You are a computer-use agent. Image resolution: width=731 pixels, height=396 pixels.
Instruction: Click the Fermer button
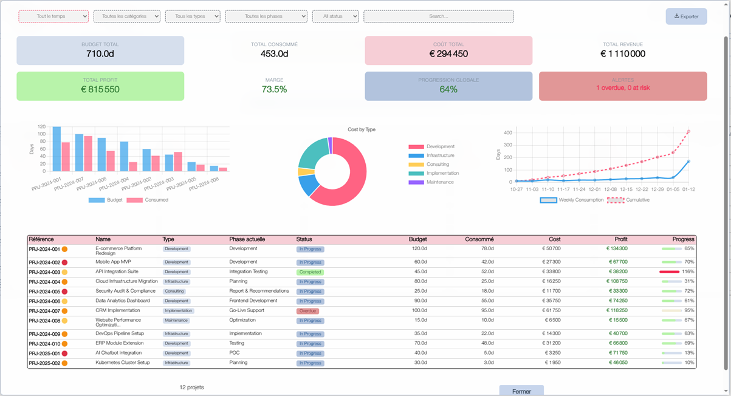(521, 391)
